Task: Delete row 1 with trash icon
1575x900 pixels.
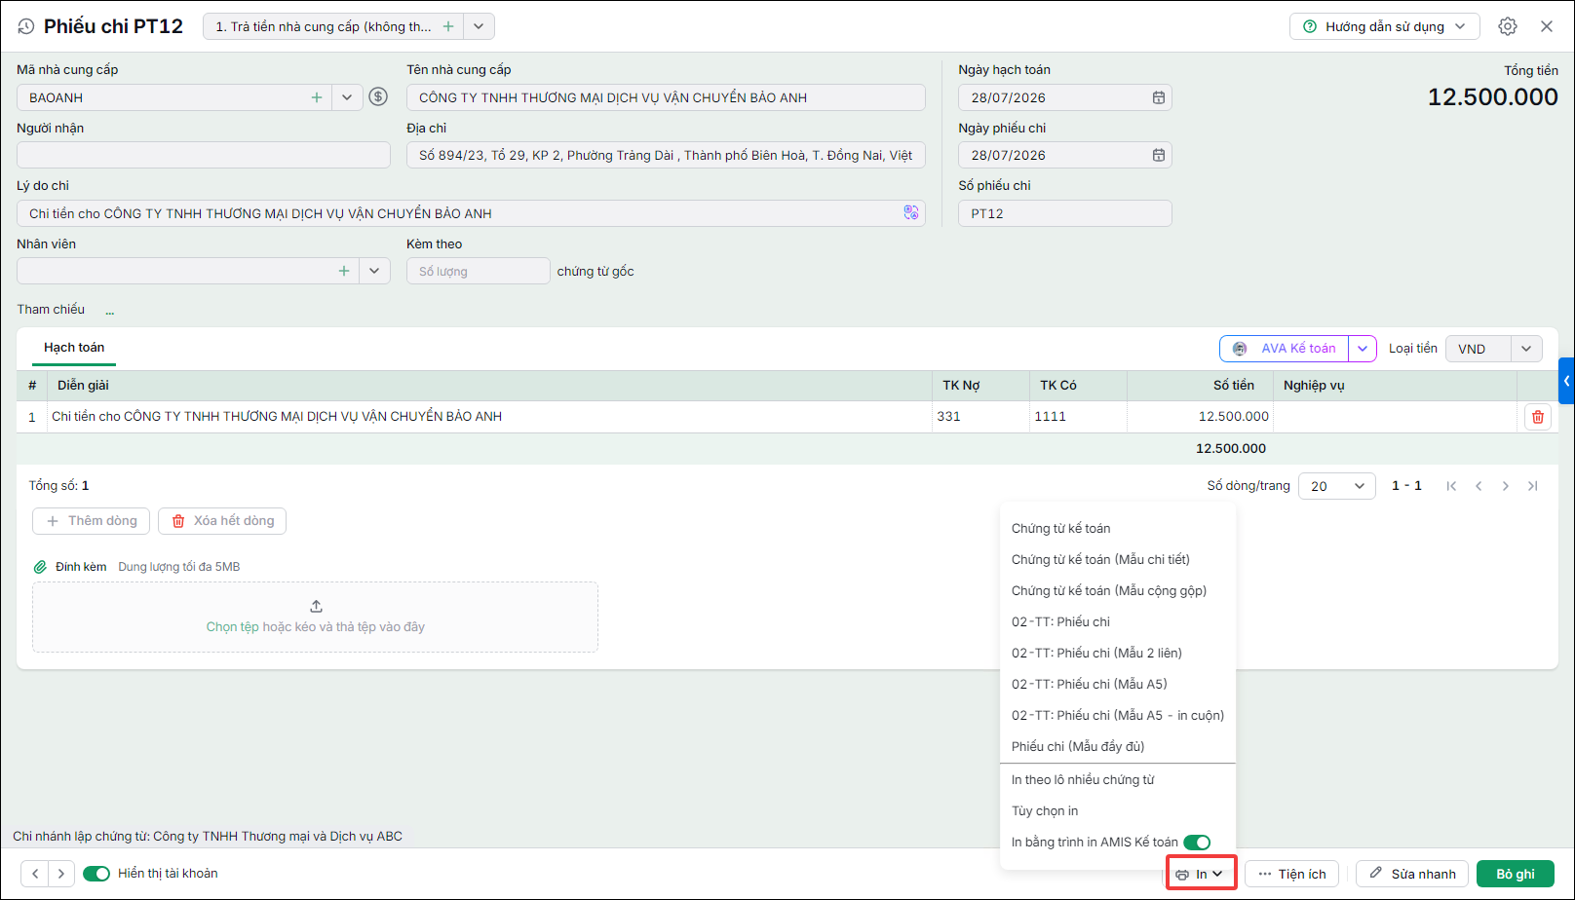Action: click(1538, 417)
